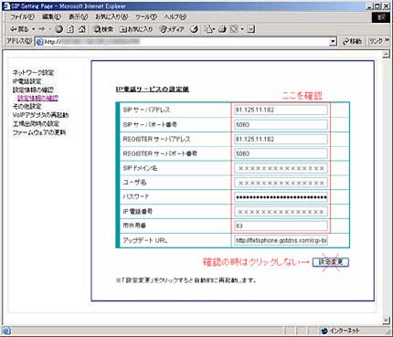Click the SIP サーバアドレス input field
Viewport: 393px width, 337px height.
pyautogui.click(x=281, y=110)
